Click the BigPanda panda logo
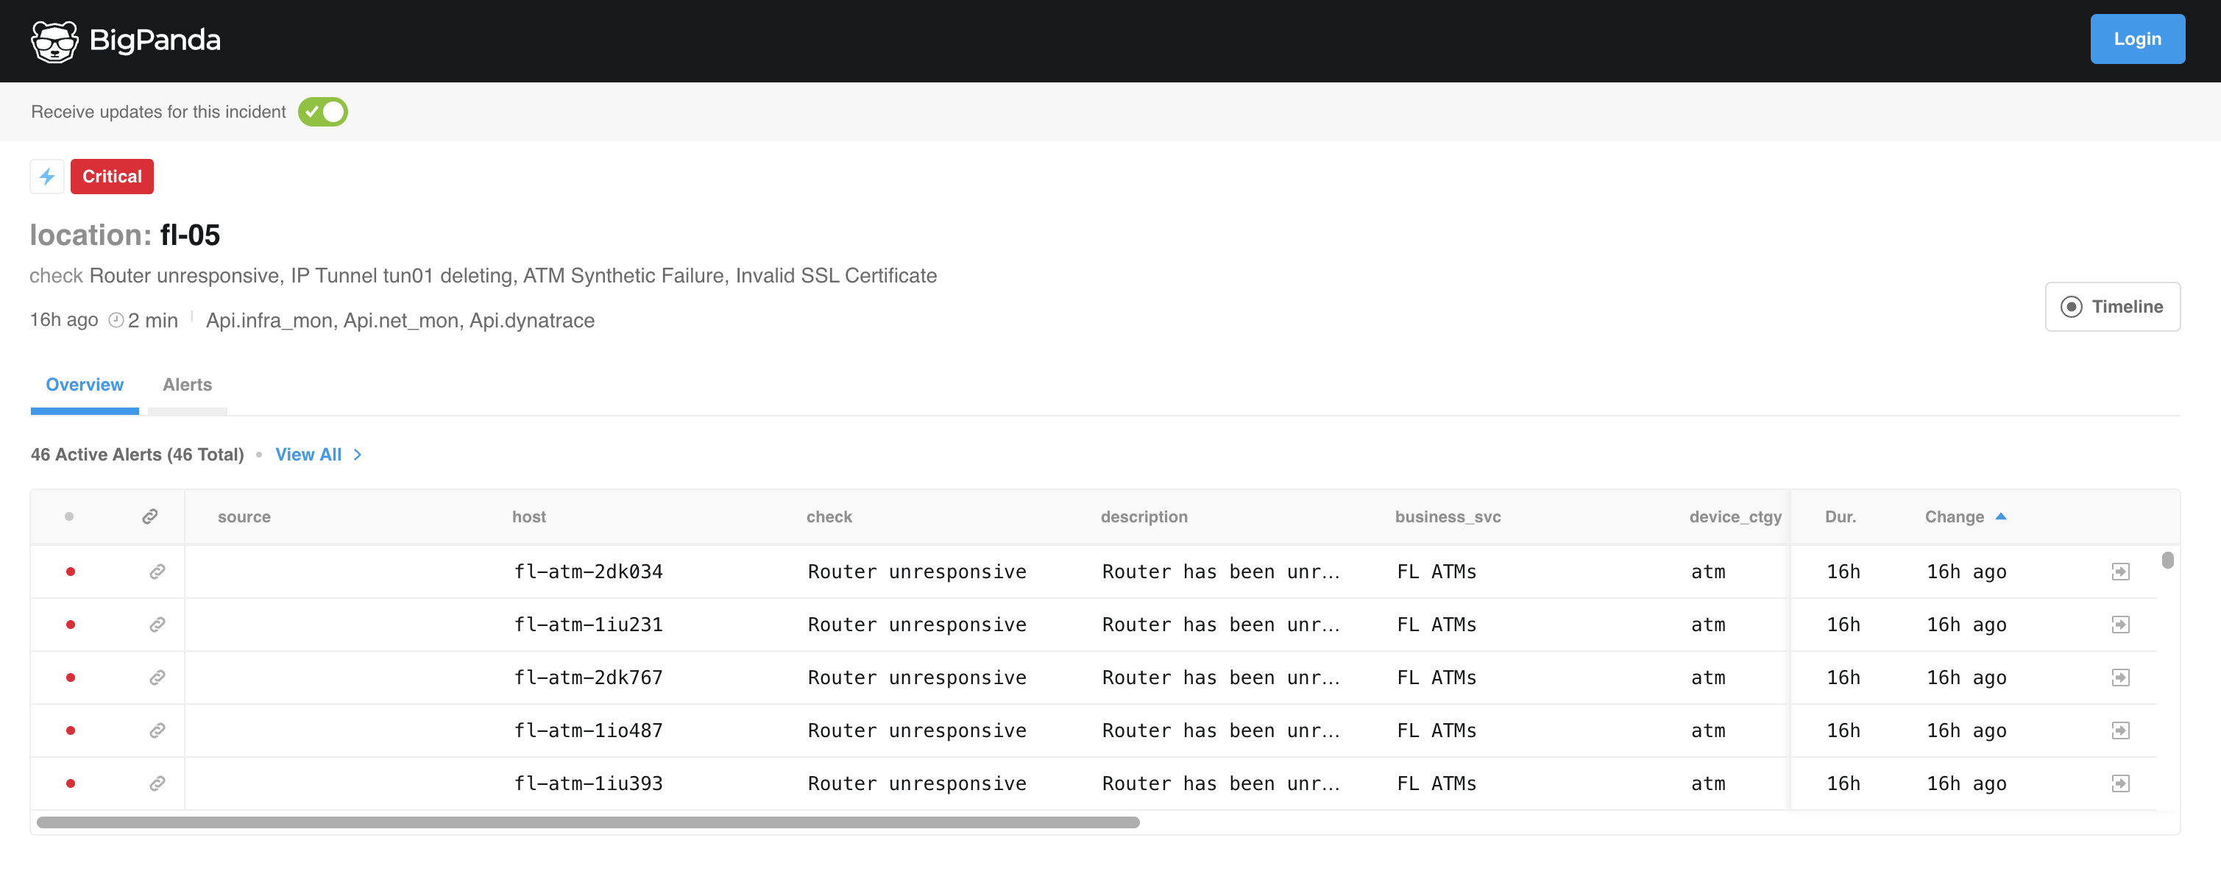This screenshot has width=2221, height=871. (54, 39)
